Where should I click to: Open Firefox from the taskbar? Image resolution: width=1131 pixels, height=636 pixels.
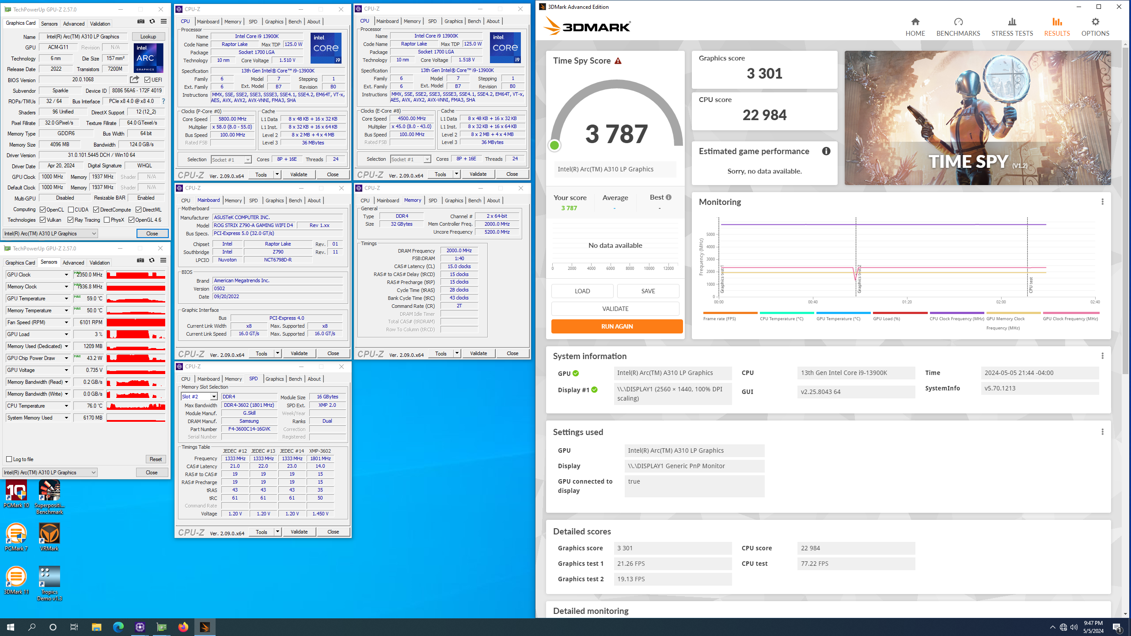(x=183, y=627)
